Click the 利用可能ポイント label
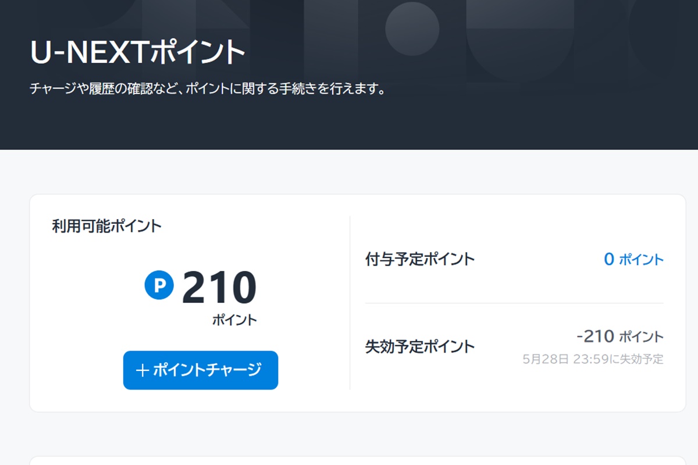Viewport: 698px width, 465px height. click(x=106, y=226)
